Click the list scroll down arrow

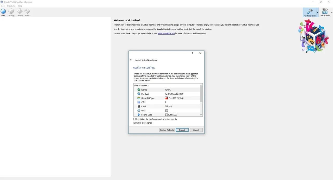point(201,115)
